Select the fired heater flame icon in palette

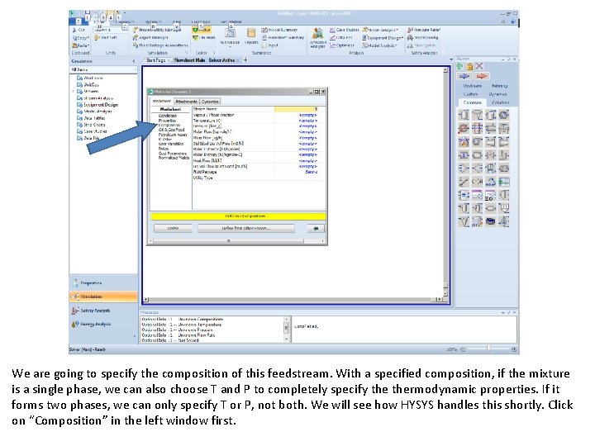464,142
